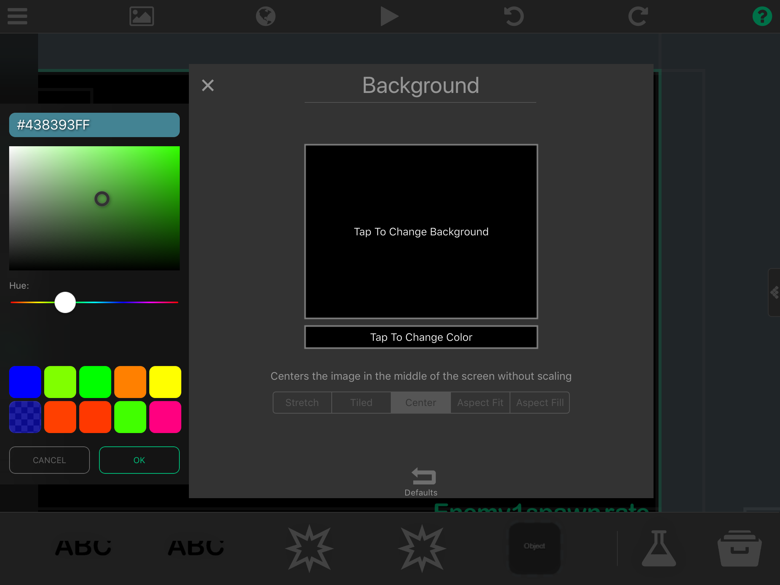Choose the Aspect Fill mode
The height and width of the screenshot is (585, 780).
pos(540,403)
